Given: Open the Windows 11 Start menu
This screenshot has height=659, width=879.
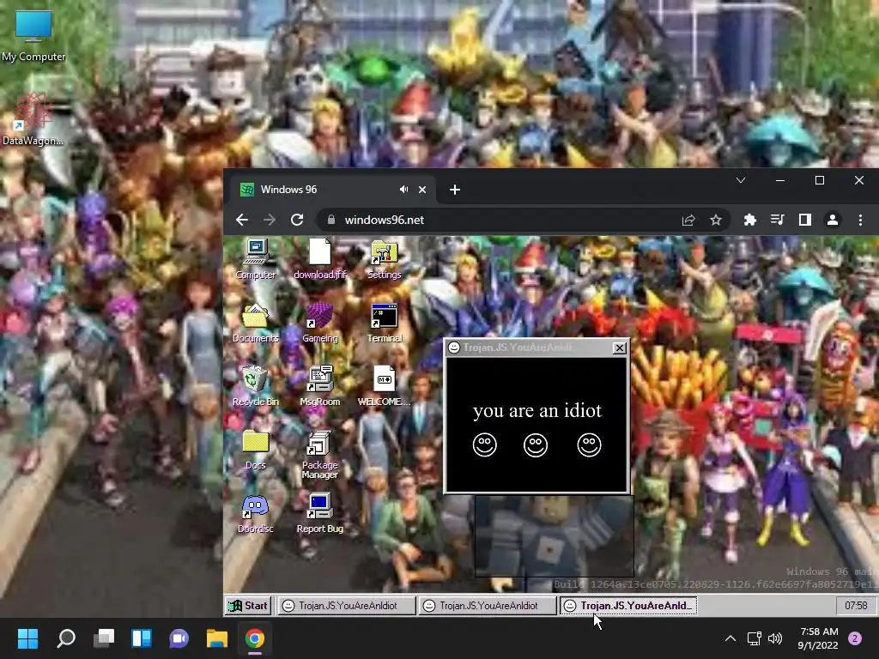Looking at the screenshot, I should pyautogui.click(x=27, y=638).
